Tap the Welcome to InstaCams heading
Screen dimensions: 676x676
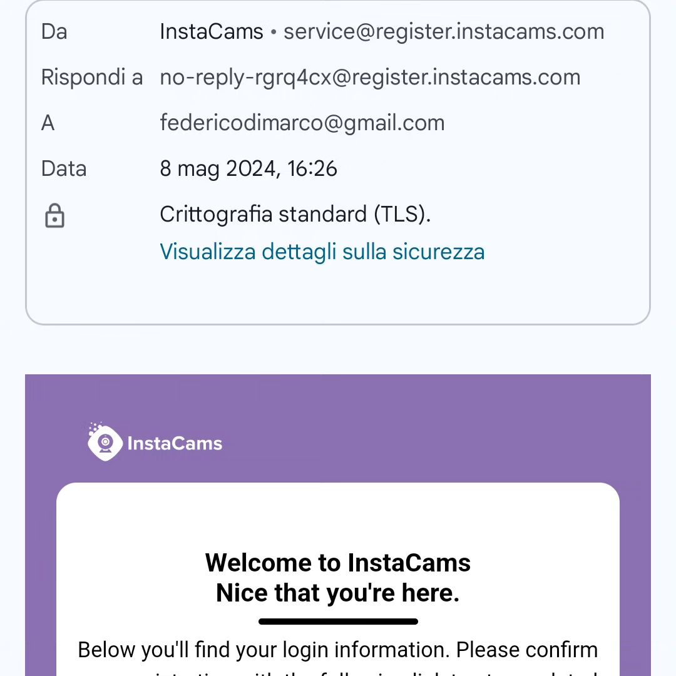click(x=338, y=563)
